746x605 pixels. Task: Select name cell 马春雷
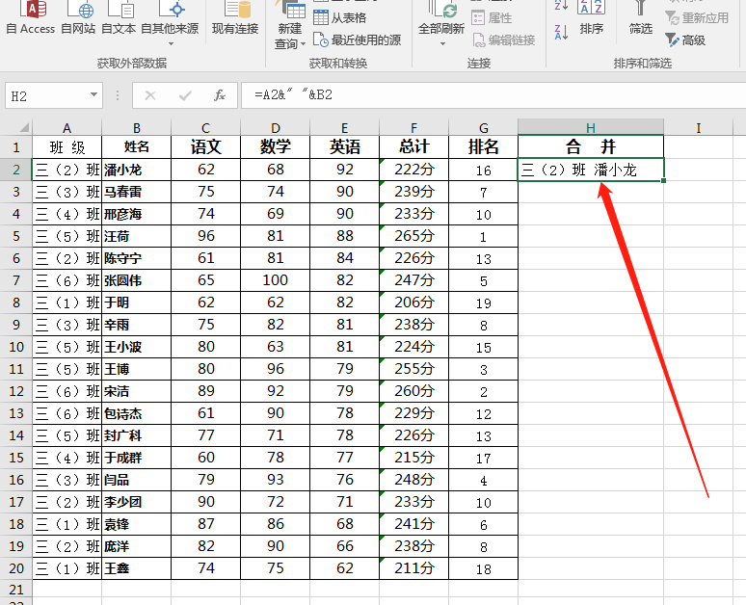(x=137, y=192)
